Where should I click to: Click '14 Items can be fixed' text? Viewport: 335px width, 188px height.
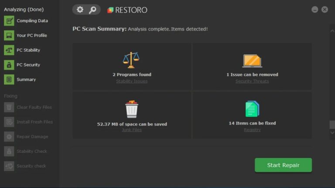tap(252, 123)
